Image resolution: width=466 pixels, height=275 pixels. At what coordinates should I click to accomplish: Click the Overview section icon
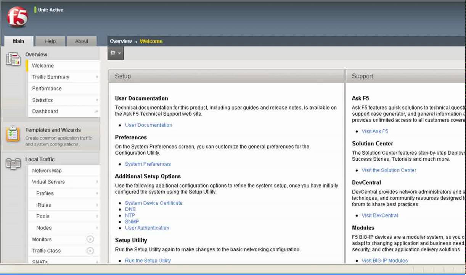click(13, 60)
